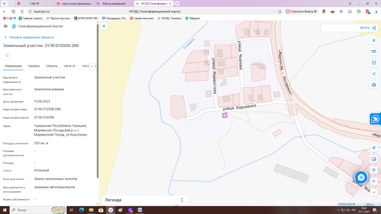Switch to the Части ЗУ tab
Viewport: 381px width, 214px height.
pyautogui.click(x=70, y=66)
